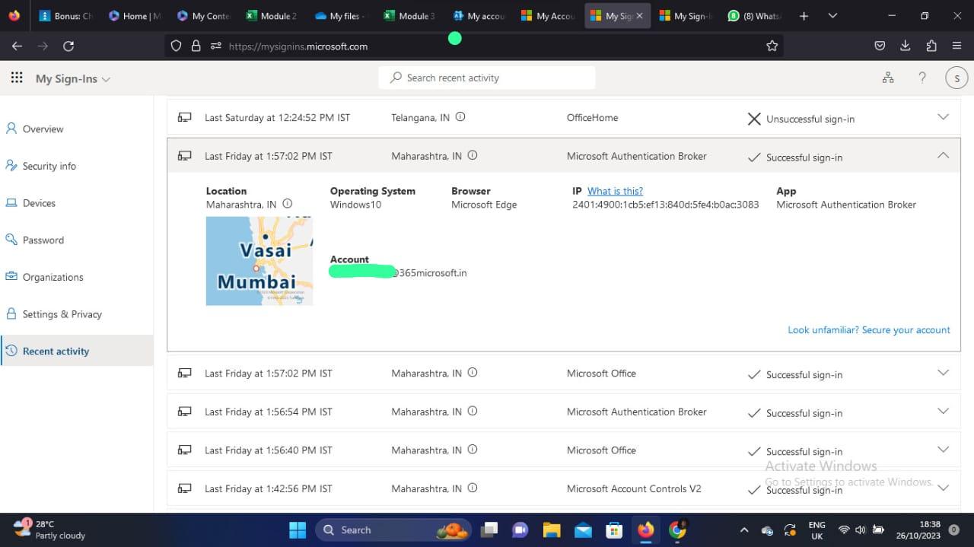This screenshot has height=547, width=974.
Task: Open the Task View icon in the taskbar
Action: (489, 530)
